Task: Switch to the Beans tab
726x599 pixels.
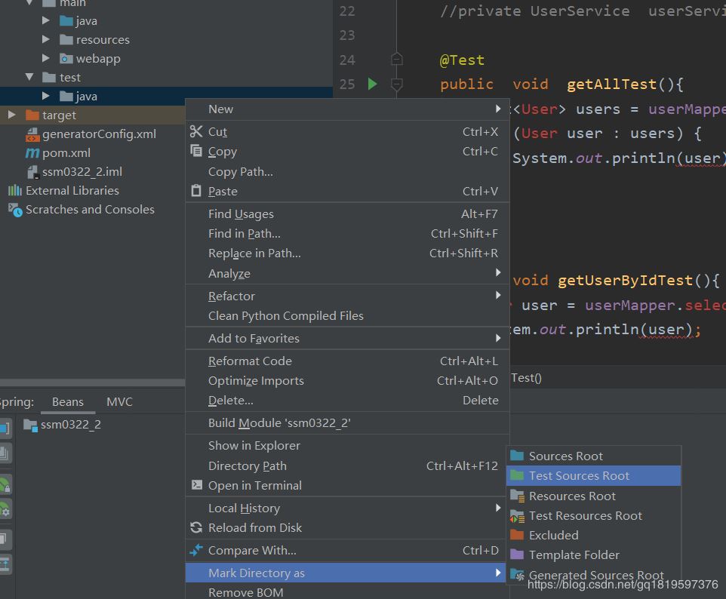Action: point(68,401)
